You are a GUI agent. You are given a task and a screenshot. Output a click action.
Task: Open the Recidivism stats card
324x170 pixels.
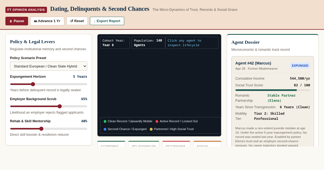coord(176,144)
